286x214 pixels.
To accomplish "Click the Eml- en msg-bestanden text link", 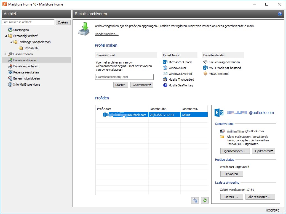I will pos(224,62).
